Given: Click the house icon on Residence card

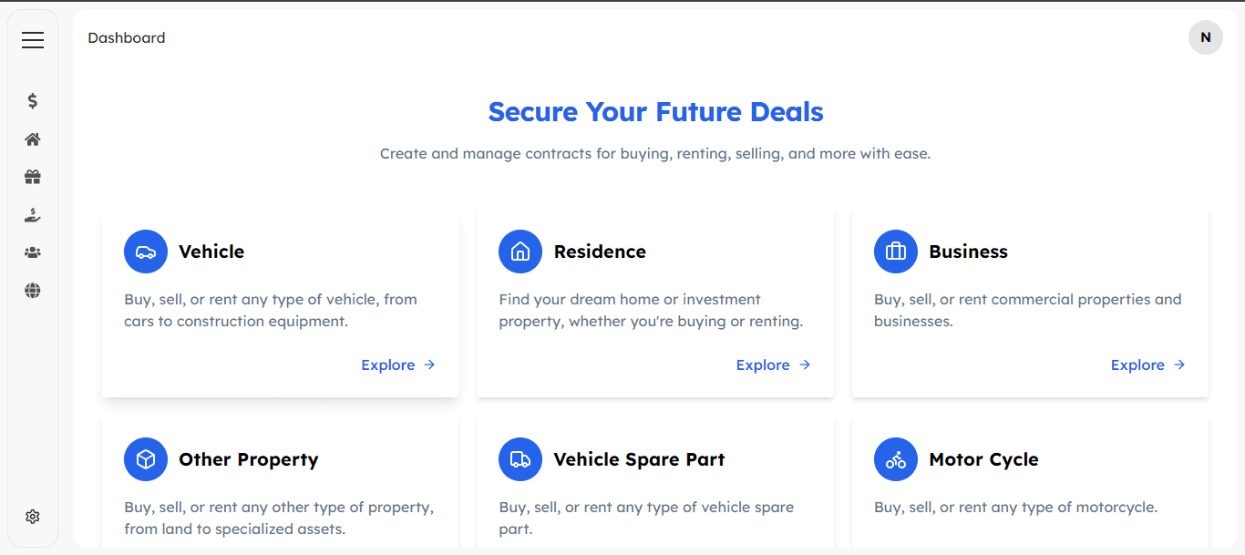Looking at the screenshot, I should click(x=520, y=252).
